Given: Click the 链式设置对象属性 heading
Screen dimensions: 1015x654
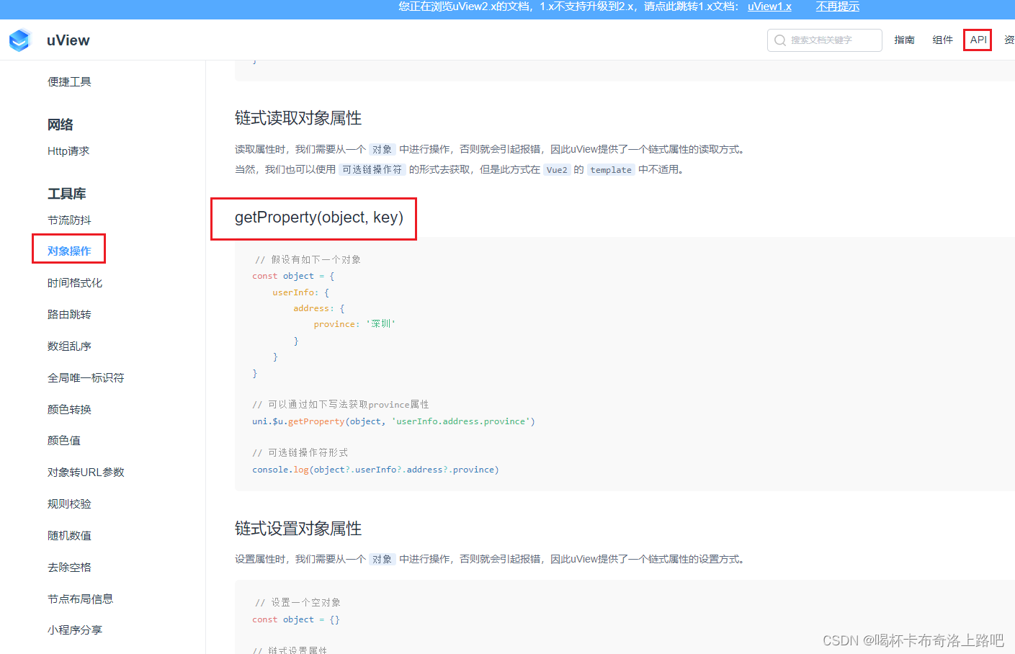Looking at the screenshot, I should pos(298,529).
